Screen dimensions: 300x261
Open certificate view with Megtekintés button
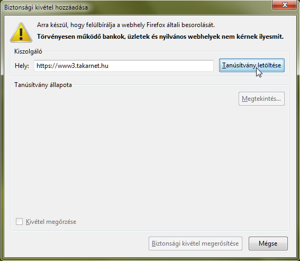(261, 99)
